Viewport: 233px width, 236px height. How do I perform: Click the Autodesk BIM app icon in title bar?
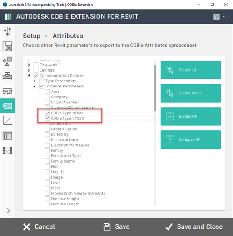pos(5,5)
